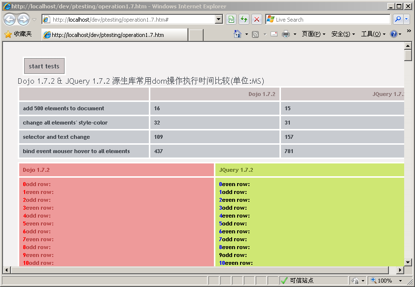Click the browser Back arrow button
The height and width of the screenshot is (287, 415).
(10, 19)
